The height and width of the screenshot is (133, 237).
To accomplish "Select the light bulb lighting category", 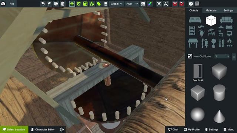I will tap(201, 33).
